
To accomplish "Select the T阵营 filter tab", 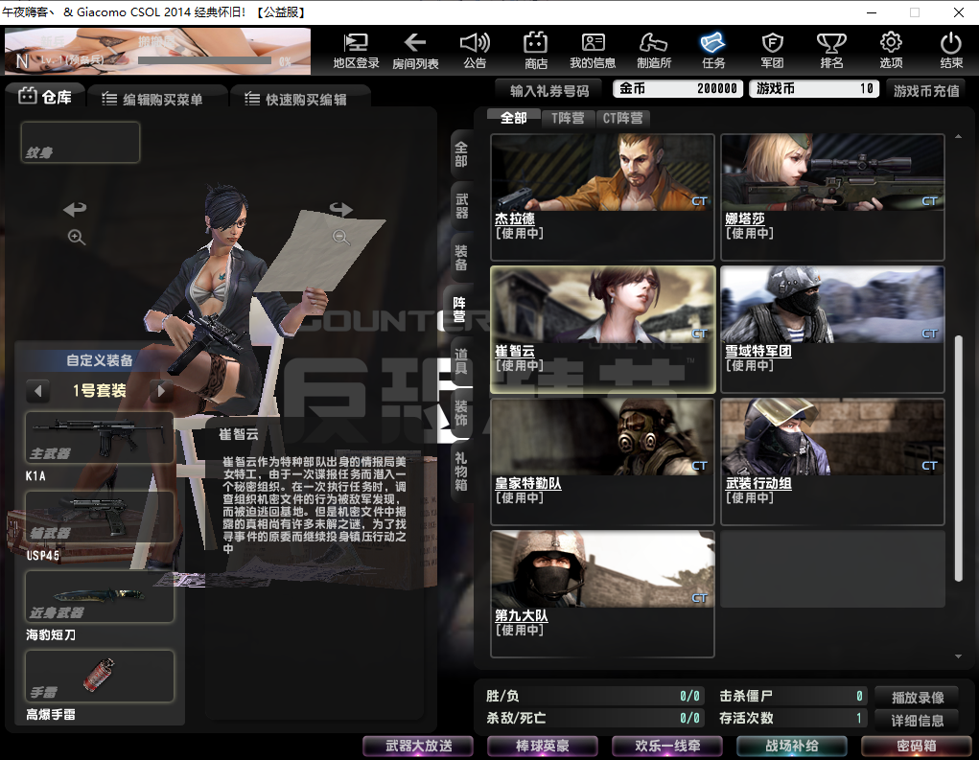I will coord(568,119).
